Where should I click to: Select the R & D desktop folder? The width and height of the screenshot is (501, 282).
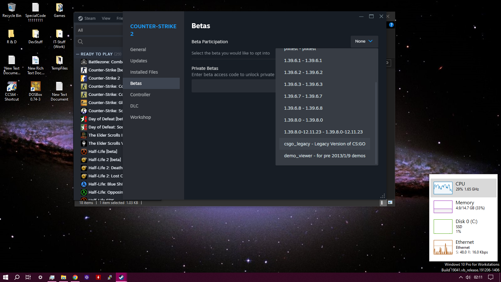point(12,36)
